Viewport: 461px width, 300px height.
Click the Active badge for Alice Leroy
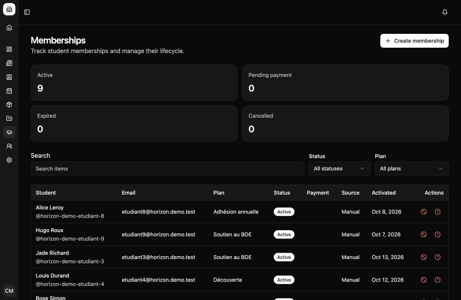pyautogui.click(x=284, y=212)
